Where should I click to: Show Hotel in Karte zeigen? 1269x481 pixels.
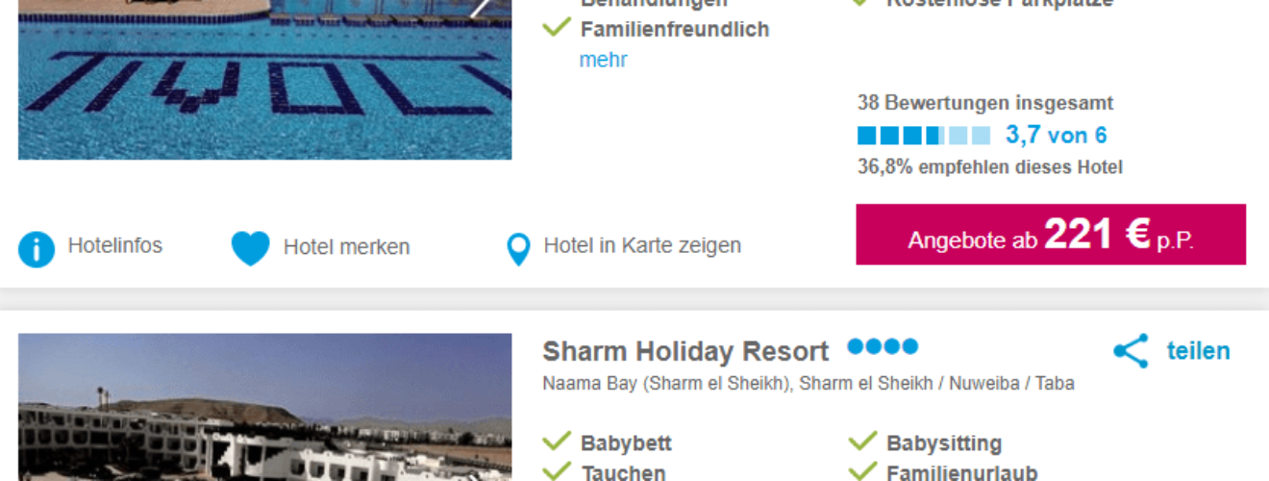coord(642,246)
